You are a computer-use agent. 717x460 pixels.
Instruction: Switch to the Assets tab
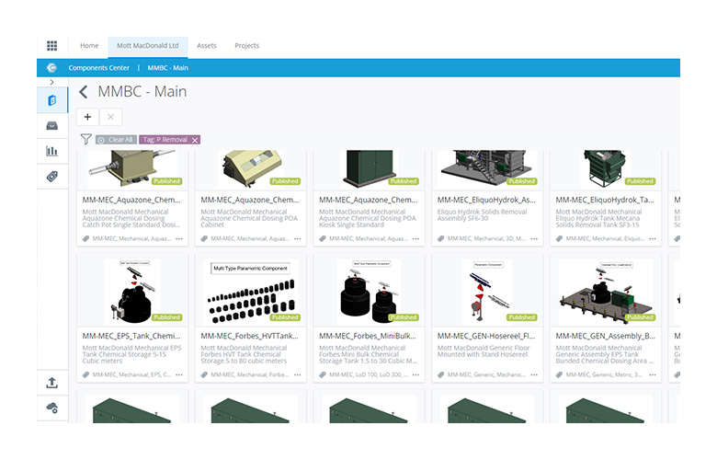(207, 46)
